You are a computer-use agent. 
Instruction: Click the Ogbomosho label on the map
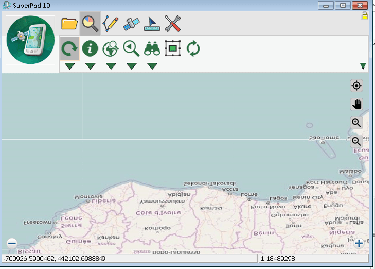click(290, 215)
